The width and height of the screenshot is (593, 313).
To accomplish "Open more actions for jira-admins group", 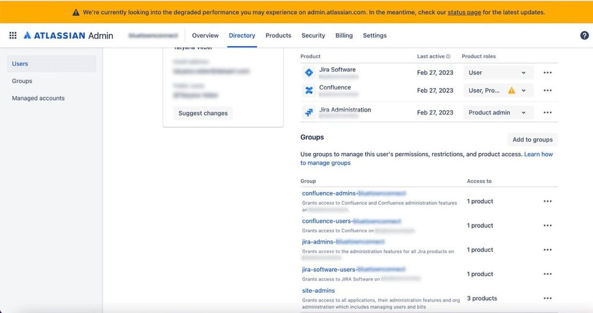I will pos(547,249).
